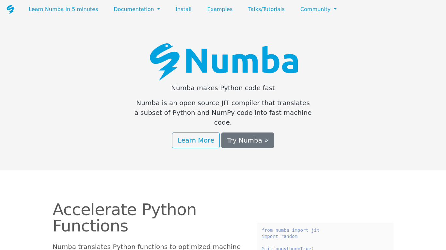This screenshot has width=446, height=250.
Task: Expand the Community dropdown menu
Action: pos(318,9)
